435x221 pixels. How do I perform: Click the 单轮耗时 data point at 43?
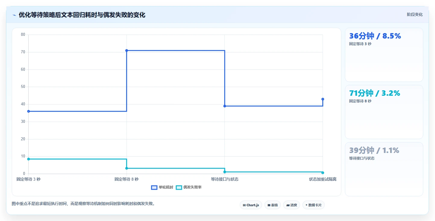point(323,99)
